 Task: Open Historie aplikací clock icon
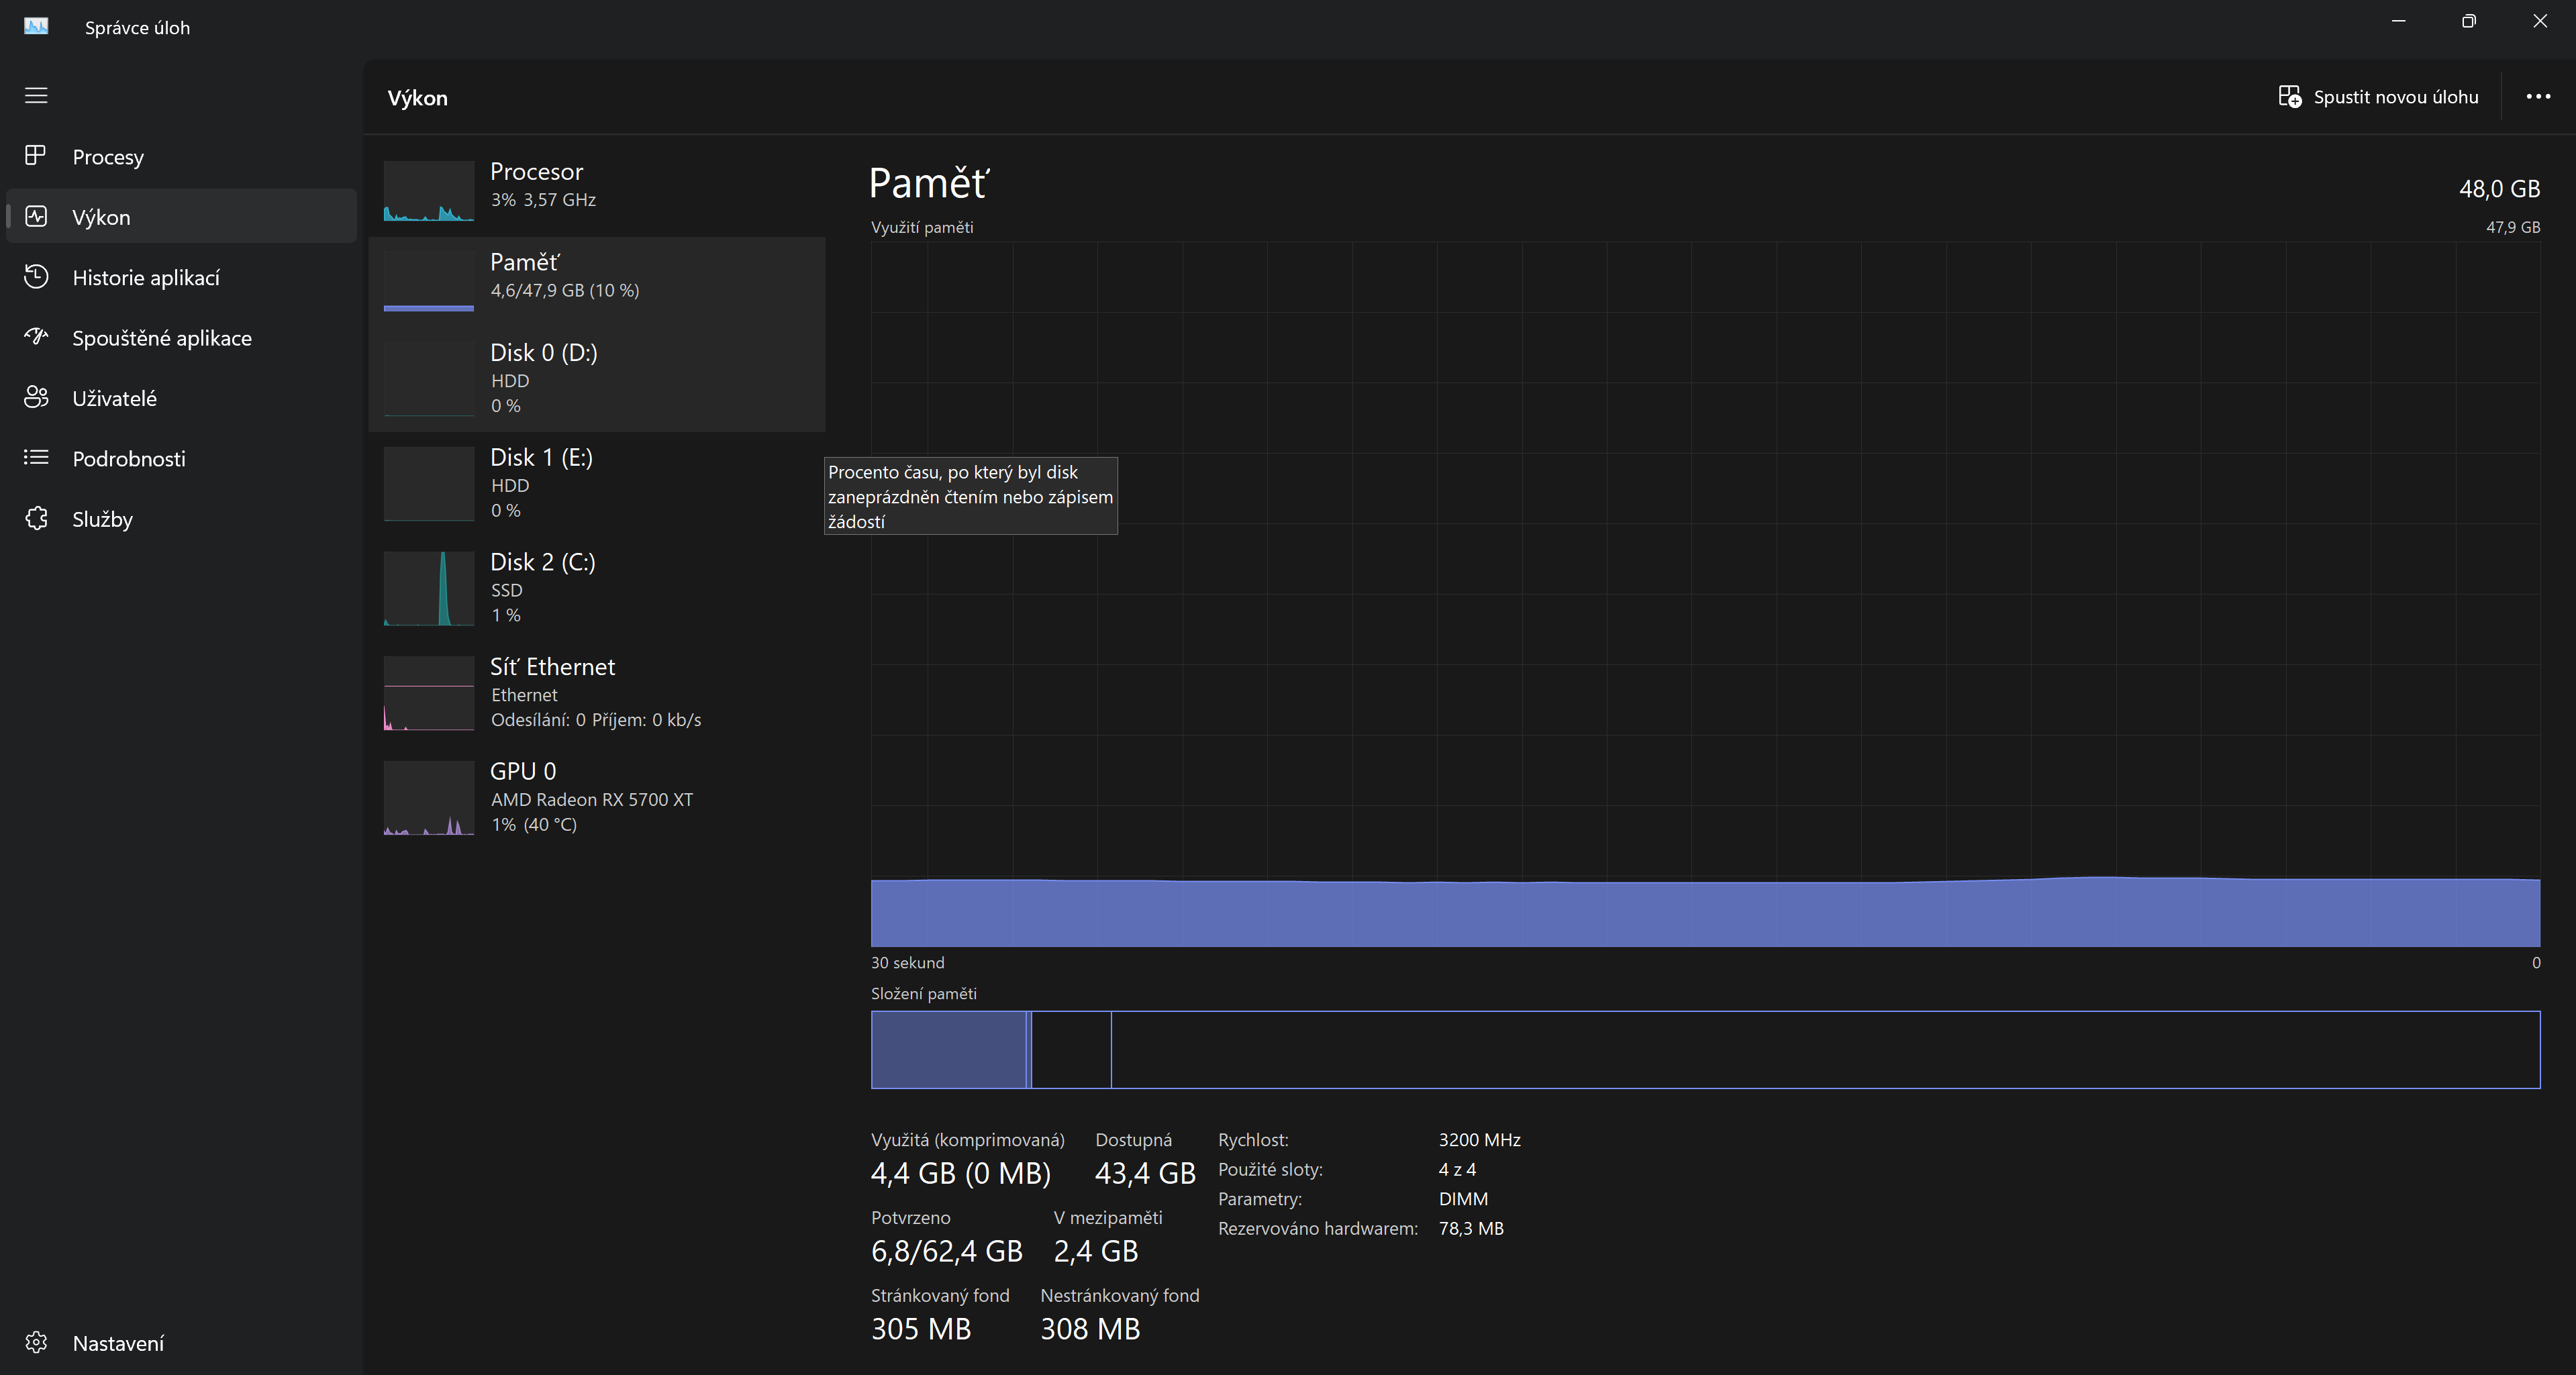[x=36, y=277]
